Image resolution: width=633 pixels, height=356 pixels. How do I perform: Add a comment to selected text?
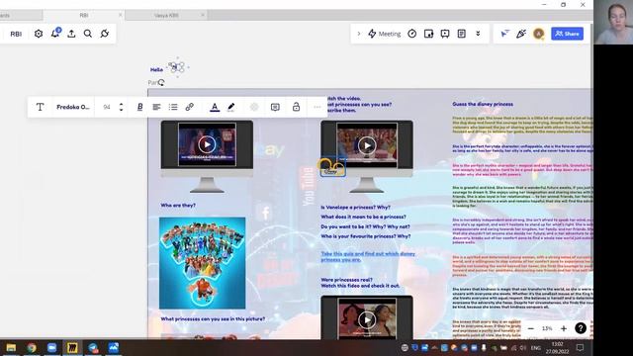coord(275,107)
